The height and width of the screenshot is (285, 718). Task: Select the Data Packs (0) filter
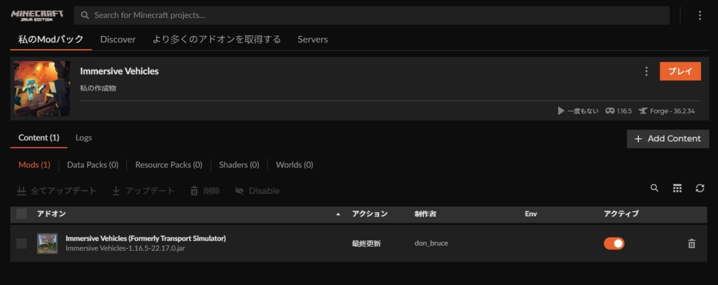(93, 165)
